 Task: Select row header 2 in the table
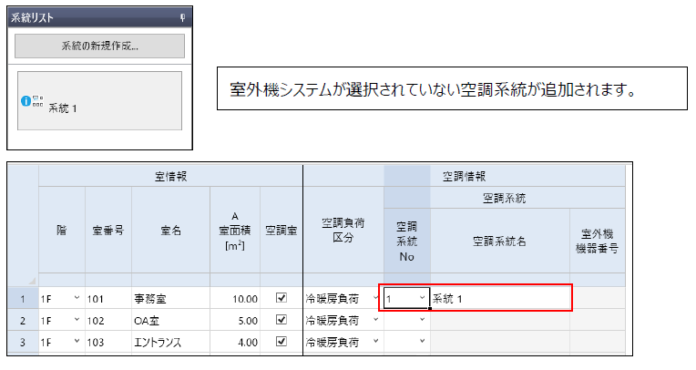[23, 320]
